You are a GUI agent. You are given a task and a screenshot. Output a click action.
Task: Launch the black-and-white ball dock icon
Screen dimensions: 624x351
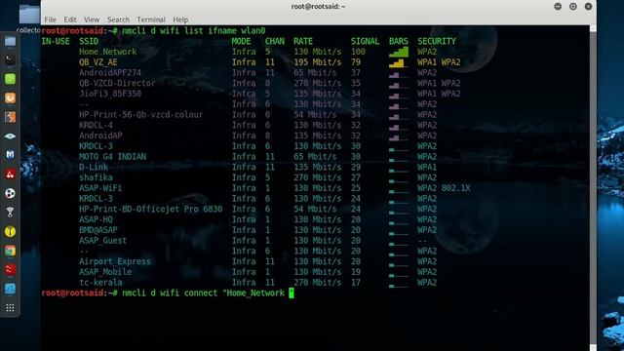tap(10, 193)
